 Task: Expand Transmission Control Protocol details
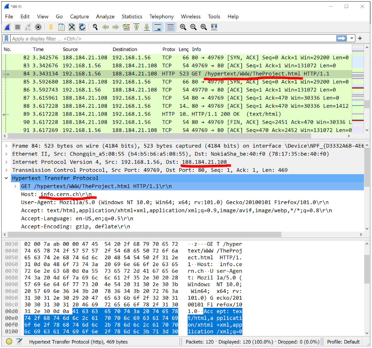coord(6,170)
